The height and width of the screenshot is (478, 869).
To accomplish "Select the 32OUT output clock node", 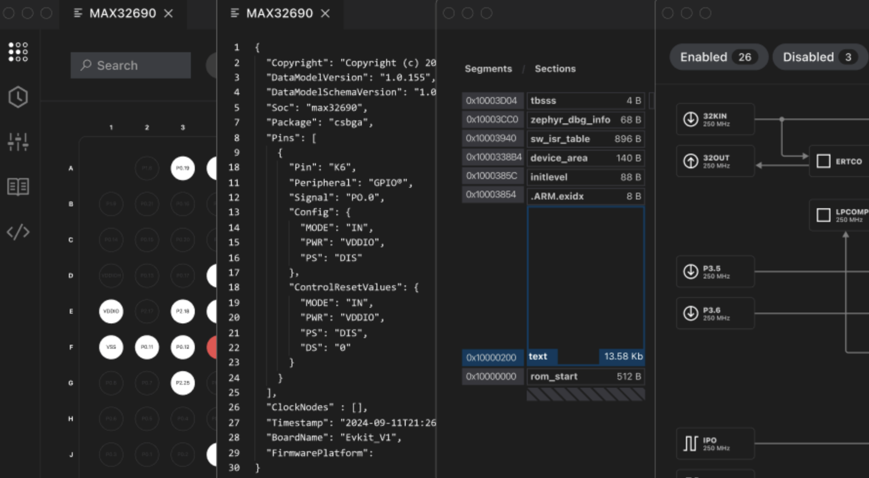I will coord(715,161).
